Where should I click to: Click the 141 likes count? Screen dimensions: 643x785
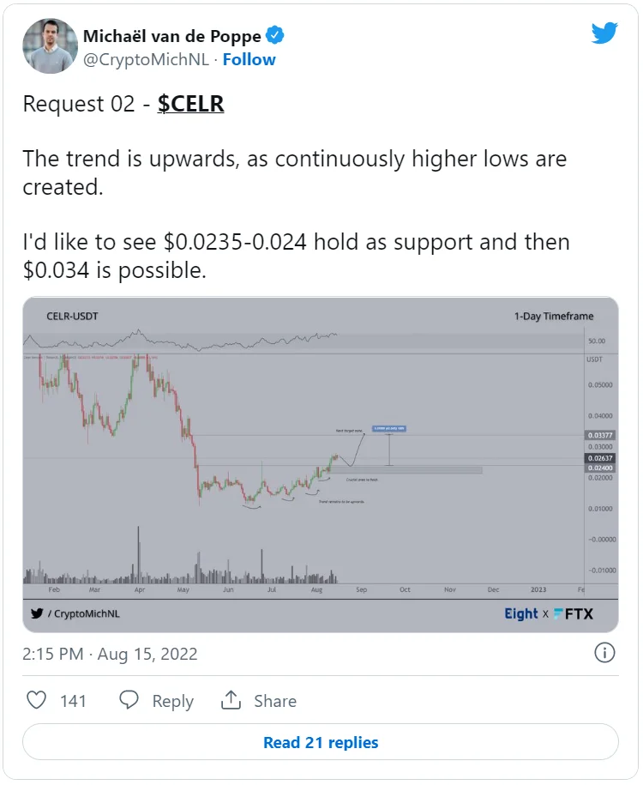[x=74, y=701]
